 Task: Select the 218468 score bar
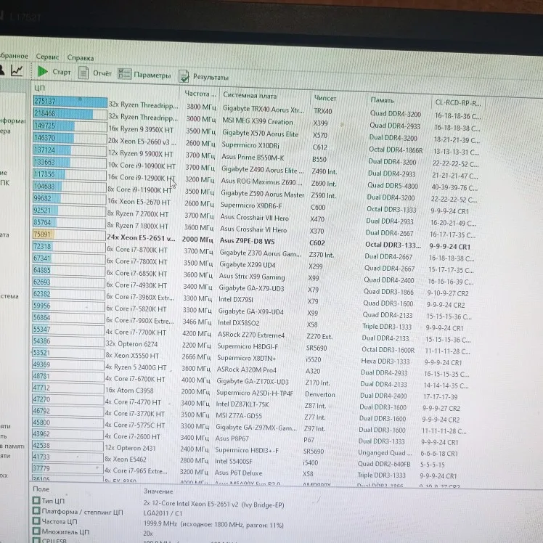click(x=70, y=113)
